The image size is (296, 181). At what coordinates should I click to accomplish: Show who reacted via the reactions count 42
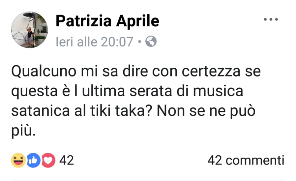pyautogui.click(x=67, y=161)
